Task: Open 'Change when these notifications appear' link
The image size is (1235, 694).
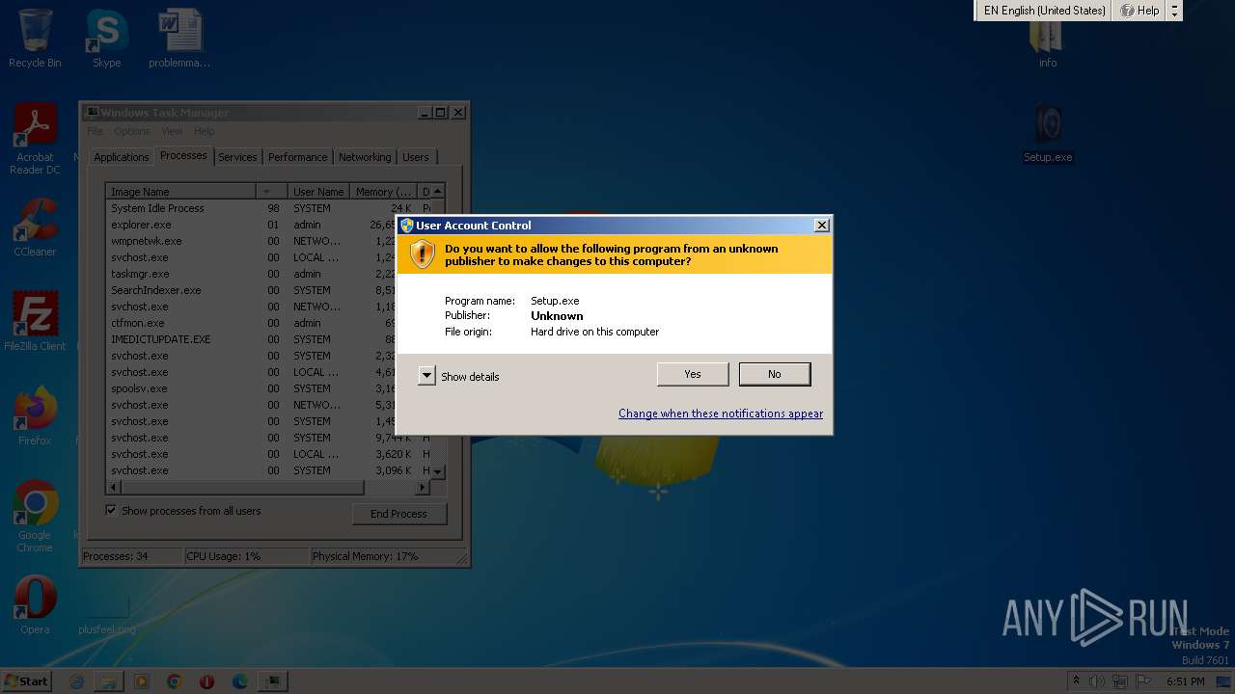Action: coord(721,414)
